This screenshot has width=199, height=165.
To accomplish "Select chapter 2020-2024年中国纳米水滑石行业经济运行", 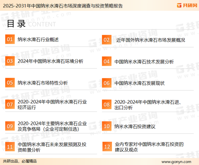I will 52,105.
